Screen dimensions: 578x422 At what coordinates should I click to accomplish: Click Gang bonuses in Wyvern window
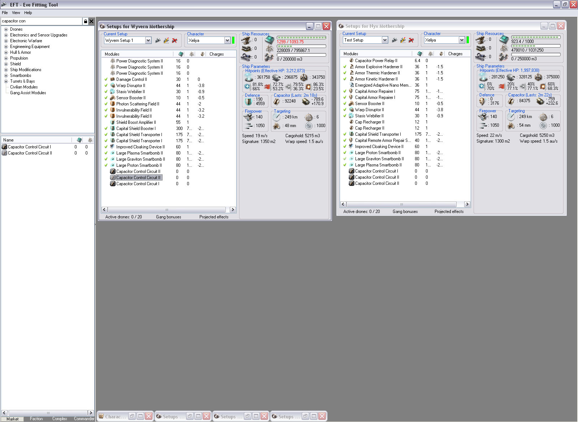click(169, 217)
